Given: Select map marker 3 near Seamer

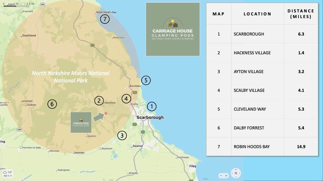Looking at the screenshot, I should (122, 136).
